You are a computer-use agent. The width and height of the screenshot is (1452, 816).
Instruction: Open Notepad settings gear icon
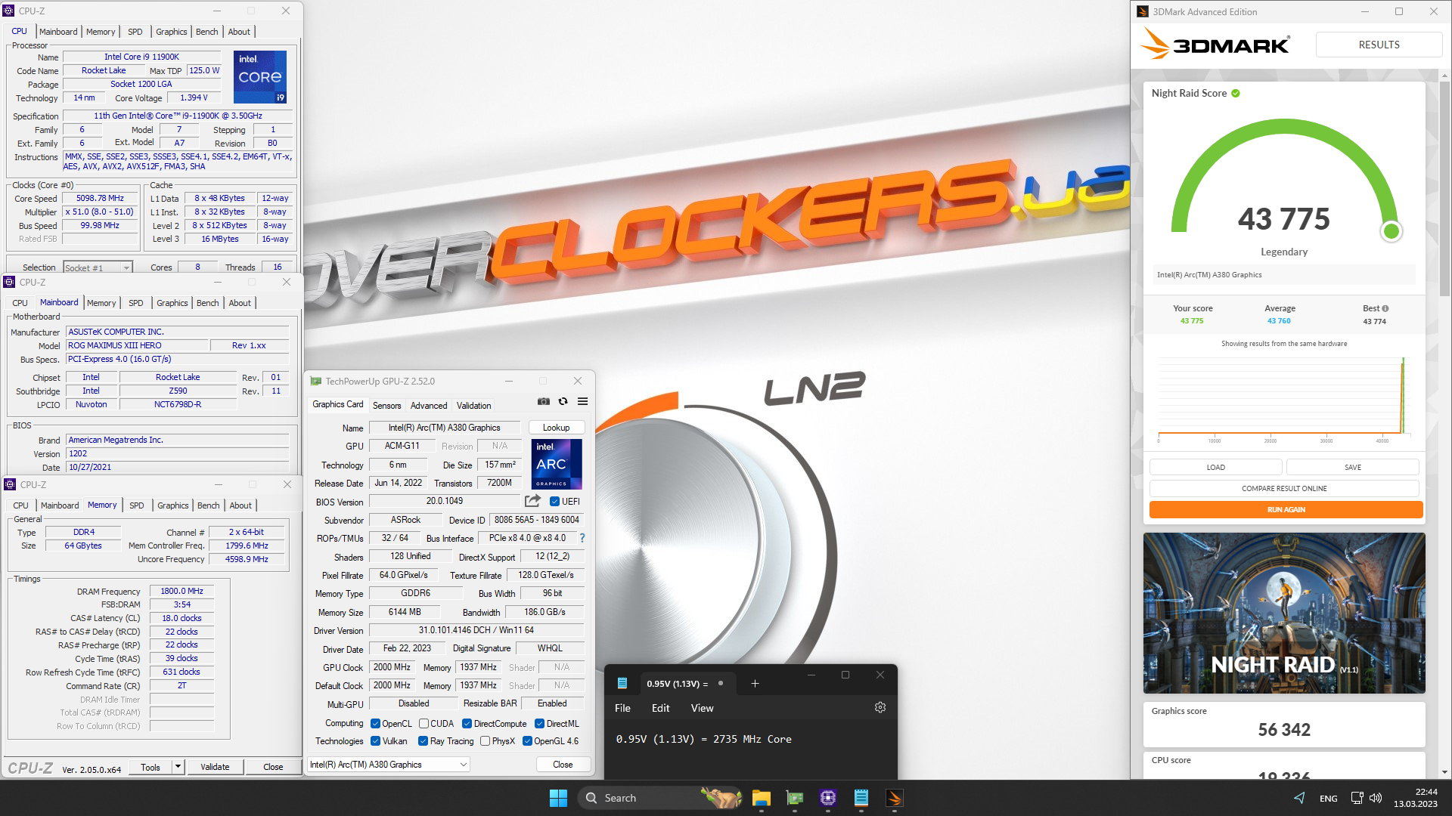tap(880, 708)
